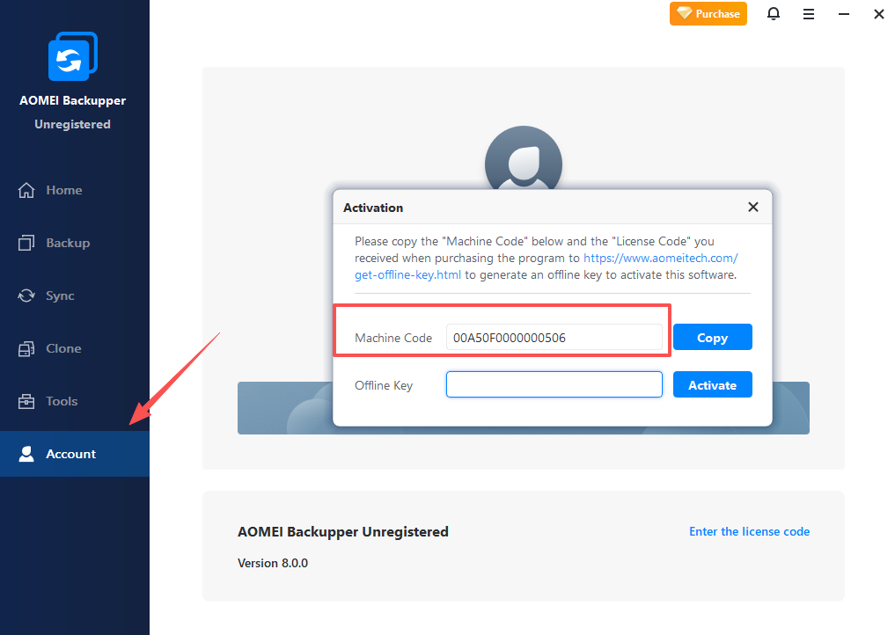The width and height of the screenshot is (895, 635).
Task: Open the Sync section
Action: 60,296
